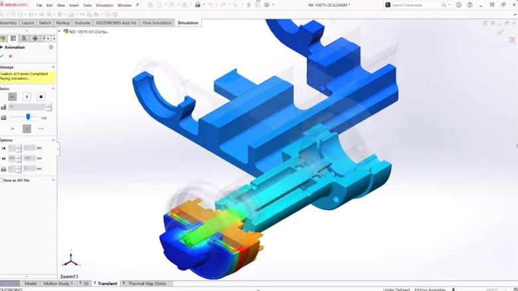Screen dimensions: 518x291
Task: Click the Save icon
Action: 185,5
